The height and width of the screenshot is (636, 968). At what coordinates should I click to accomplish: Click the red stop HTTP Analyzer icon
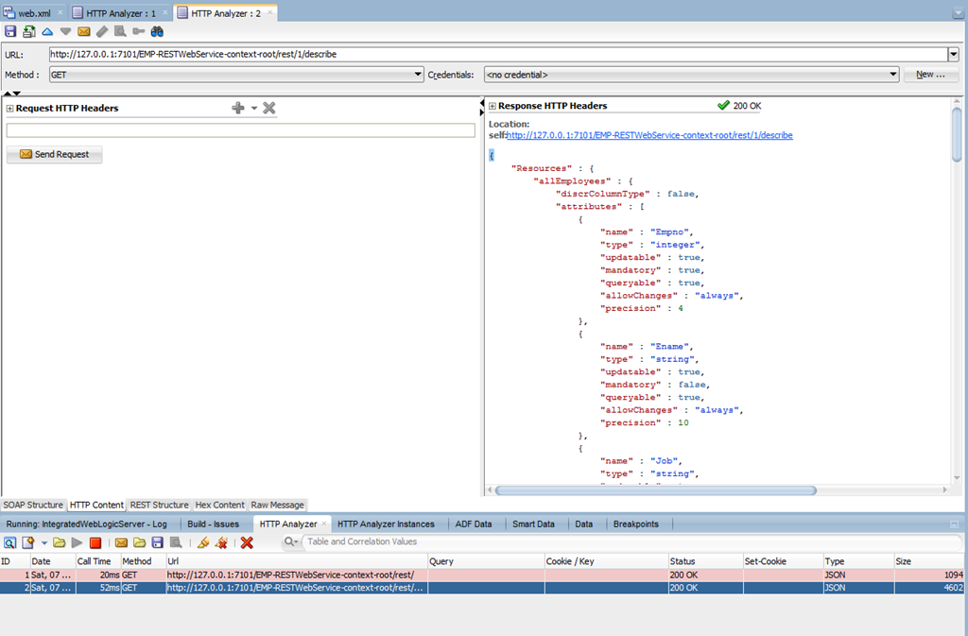(95, 542)
